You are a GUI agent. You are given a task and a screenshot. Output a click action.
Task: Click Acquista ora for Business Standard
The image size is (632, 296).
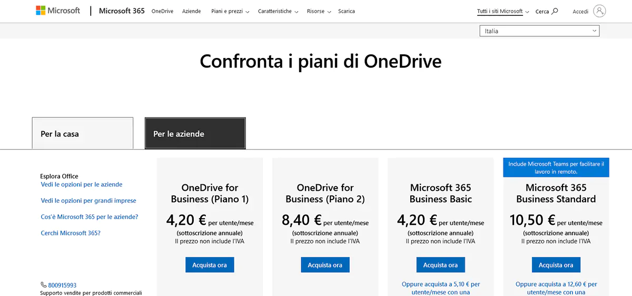coord(556,265)
